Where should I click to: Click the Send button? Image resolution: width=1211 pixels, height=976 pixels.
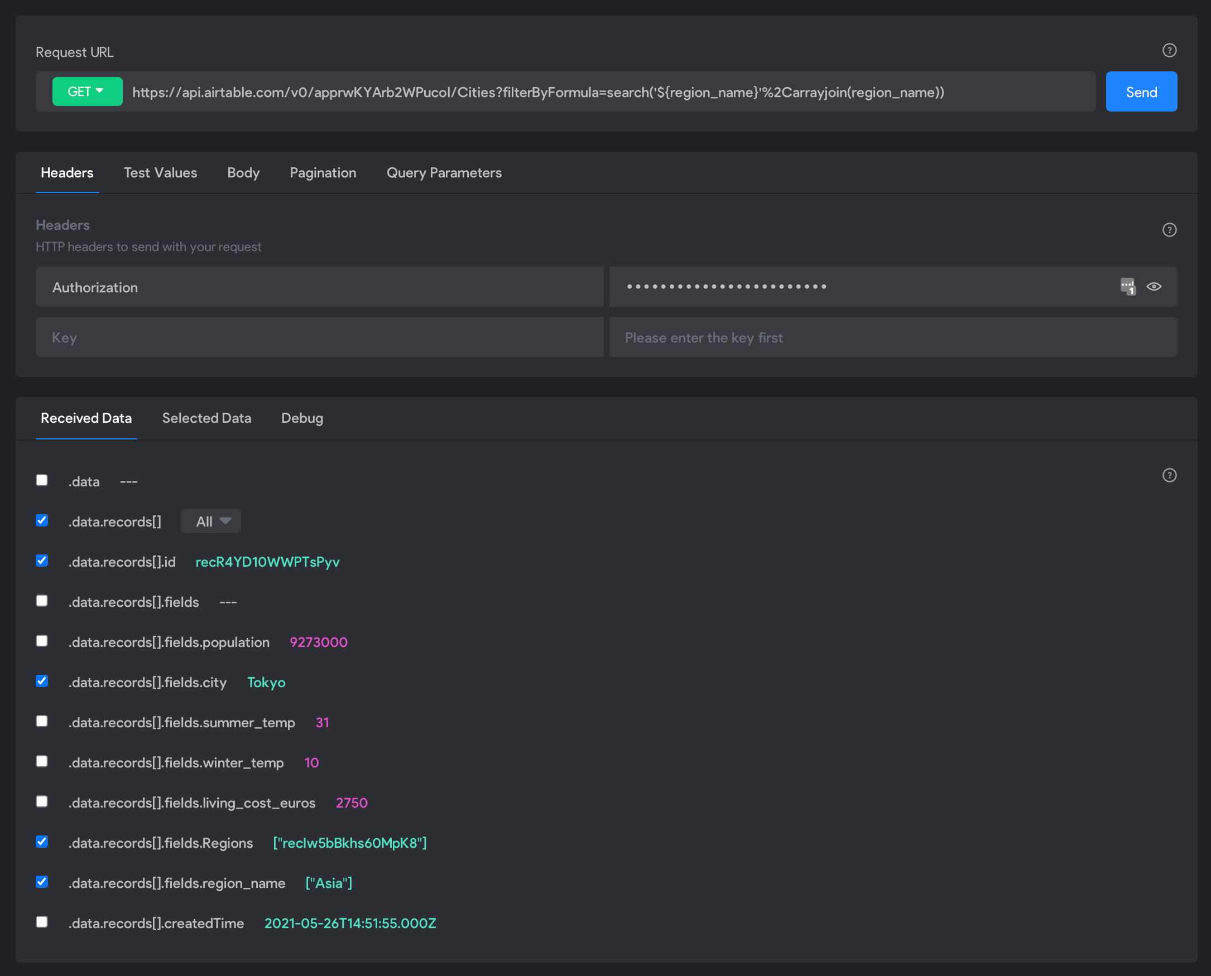coord(1141,91)
